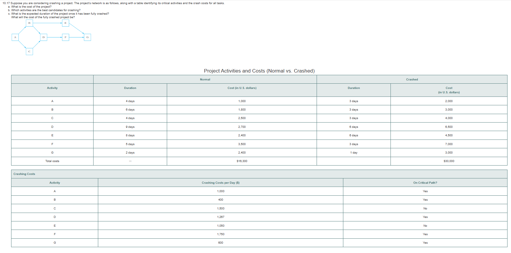Click activity A's crashing cost per day '1,000'
This screenshot has height=253, width=511.
[220, 191]
